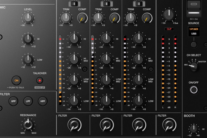
Task: Click the middle channel strip's LED level meter
Action: point(92,70)
